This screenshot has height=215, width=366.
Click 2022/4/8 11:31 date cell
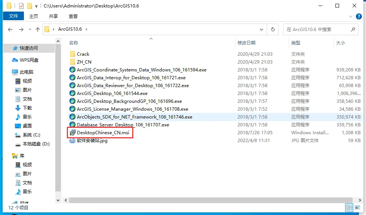pyautogui.click(x=254, y=141)
